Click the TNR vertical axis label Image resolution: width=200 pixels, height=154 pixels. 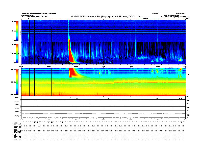(x=20, y=85)
